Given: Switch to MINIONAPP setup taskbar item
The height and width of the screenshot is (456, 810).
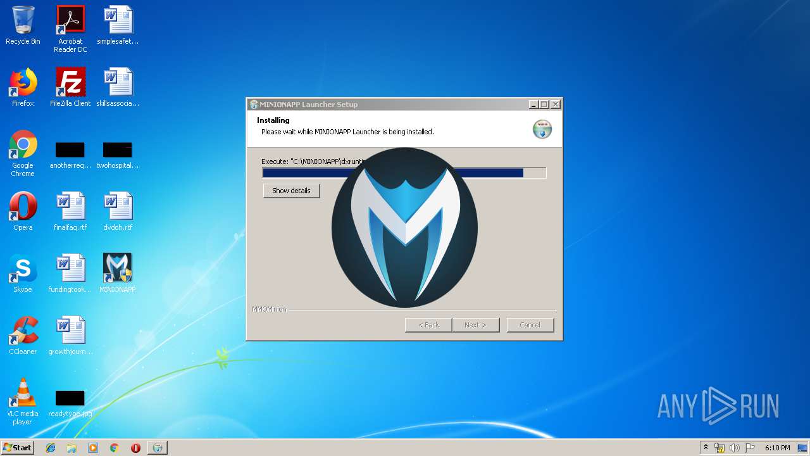Looking at the screenshot, I should 158,448.
